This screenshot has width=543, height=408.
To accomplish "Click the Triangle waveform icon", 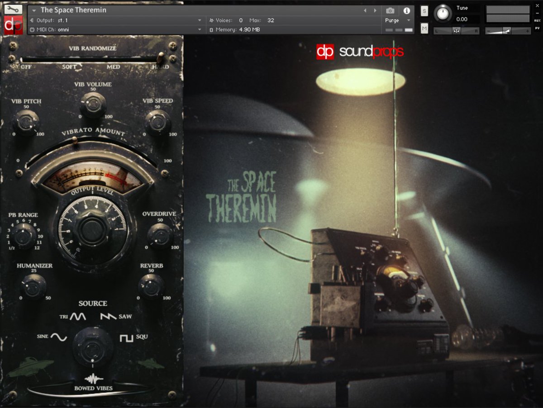I will click(x=78, y=317).
